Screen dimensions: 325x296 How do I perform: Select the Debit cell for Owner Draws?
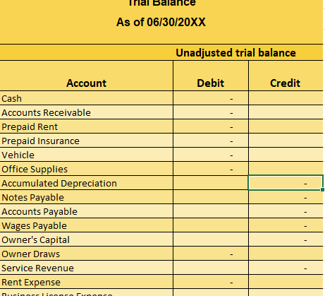point(211,254)
